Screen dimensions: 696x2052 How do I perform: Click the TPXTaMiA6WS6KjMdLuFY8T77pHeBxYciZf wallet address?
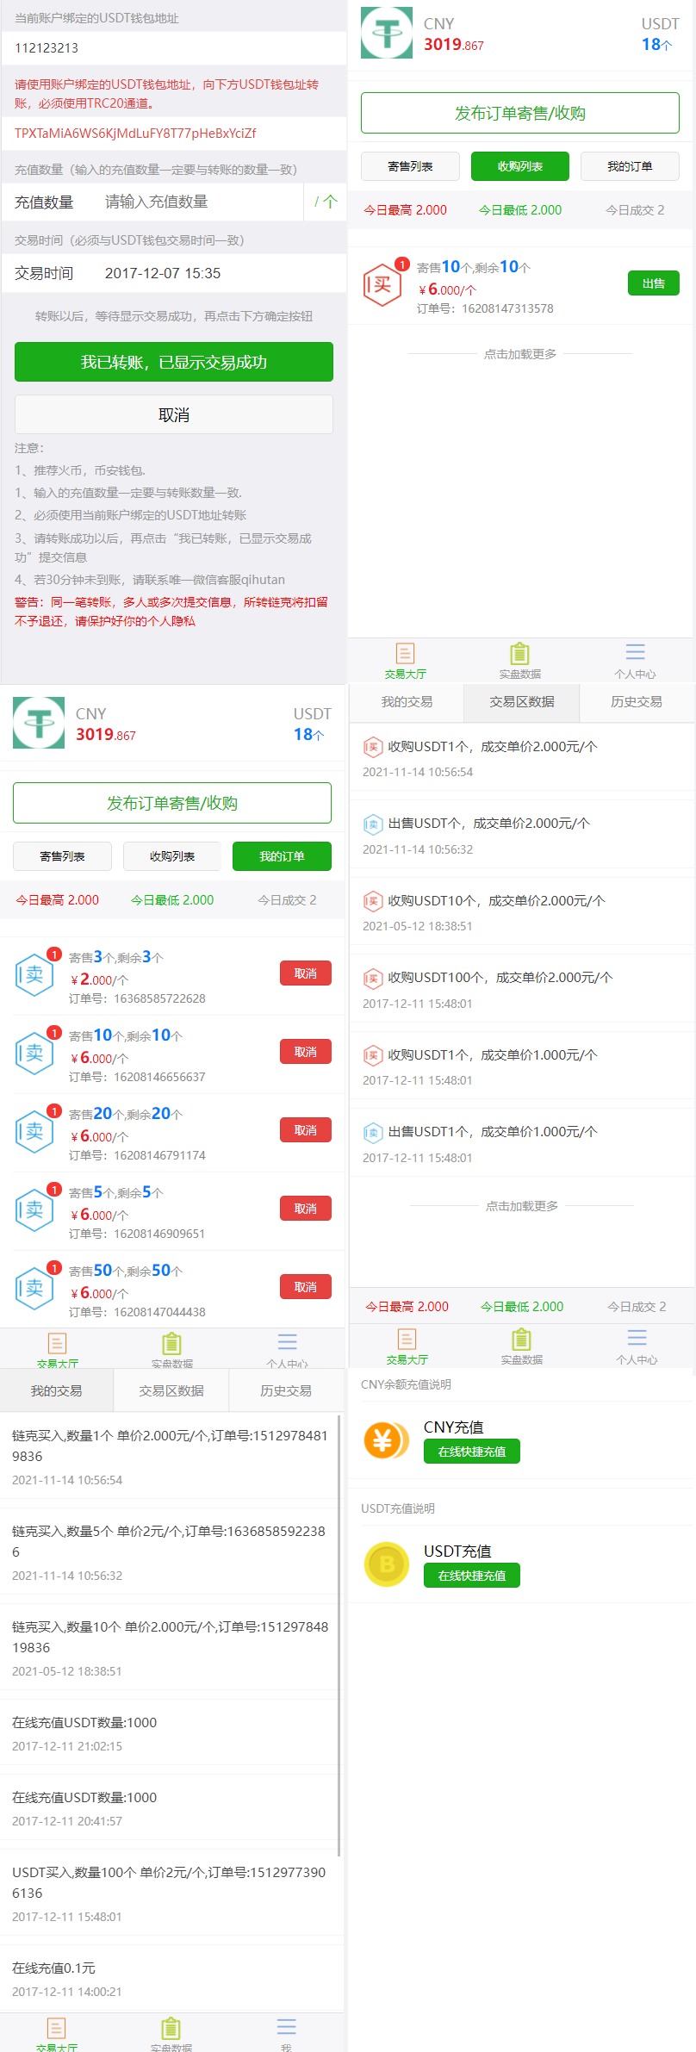135,134
